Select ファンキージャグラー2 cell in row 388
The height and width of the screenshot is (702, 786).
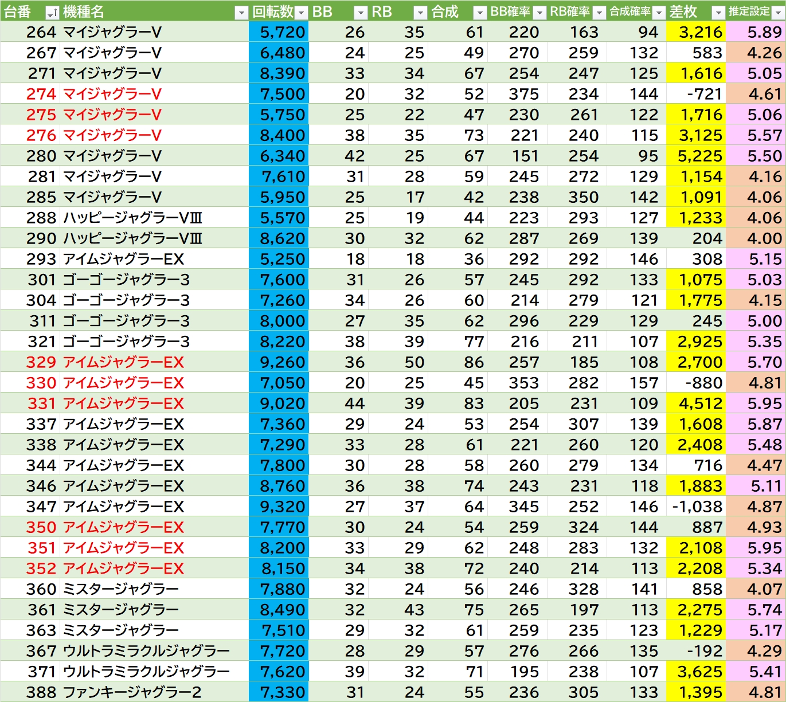coord(154,692)
